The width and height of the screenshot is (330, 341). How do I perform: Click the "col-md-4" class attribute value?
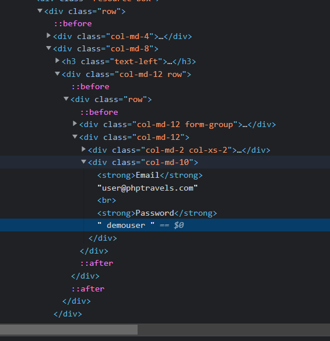[130, 36]
